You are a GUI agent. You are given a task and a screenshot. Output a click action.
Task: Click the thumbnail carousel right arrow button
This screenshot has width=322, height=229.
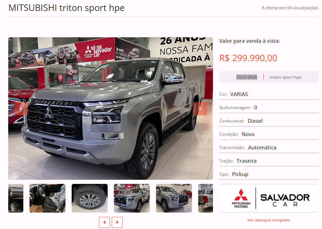tap(117, 222)
